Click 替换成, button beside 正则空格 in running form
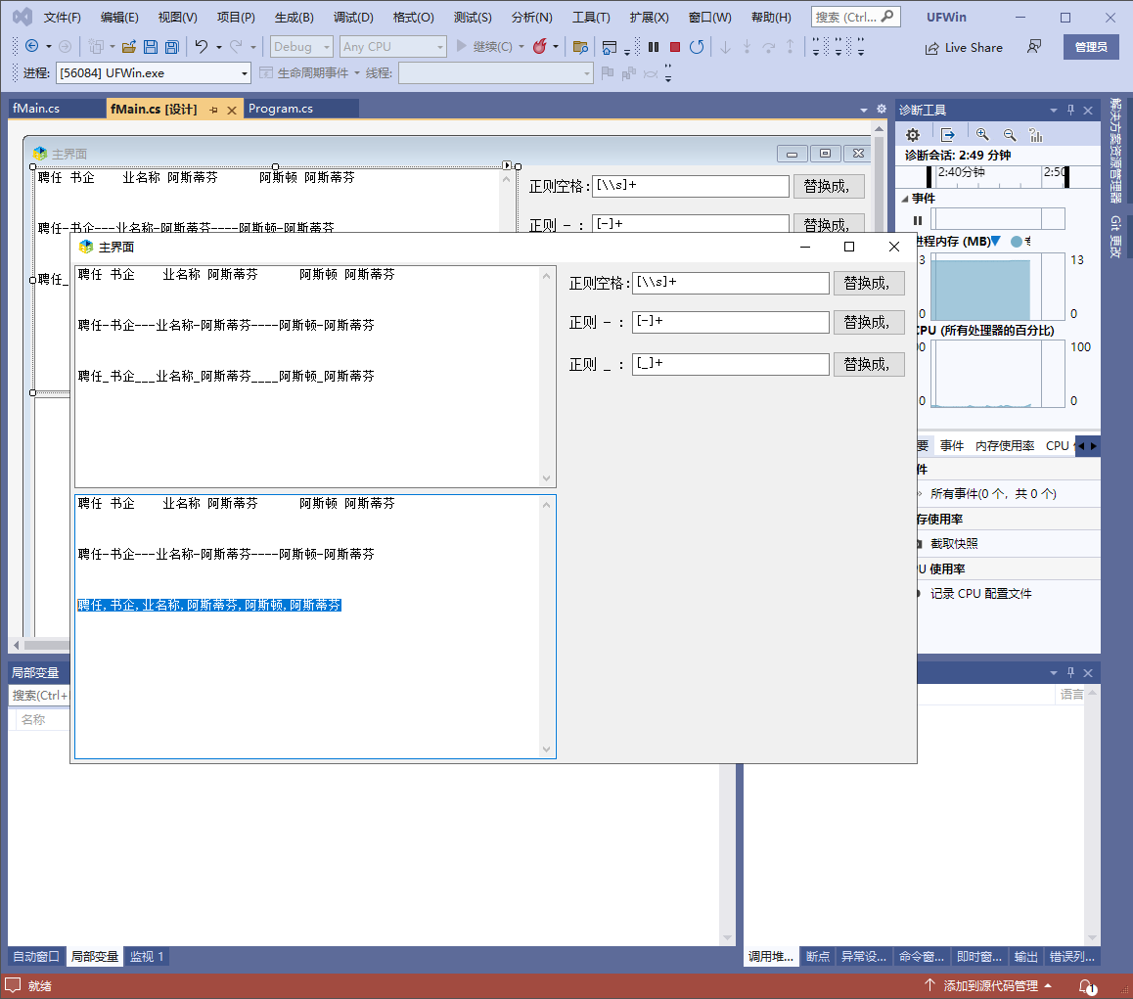 coord(868,283)
